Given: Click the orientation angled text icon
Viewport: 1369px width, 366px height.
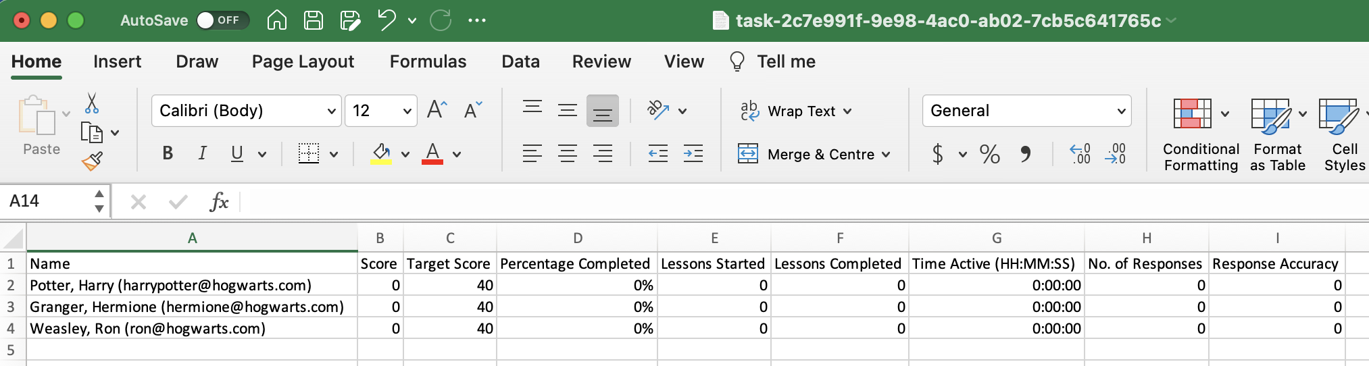Looking at the screenshot, I should point(658,109).
